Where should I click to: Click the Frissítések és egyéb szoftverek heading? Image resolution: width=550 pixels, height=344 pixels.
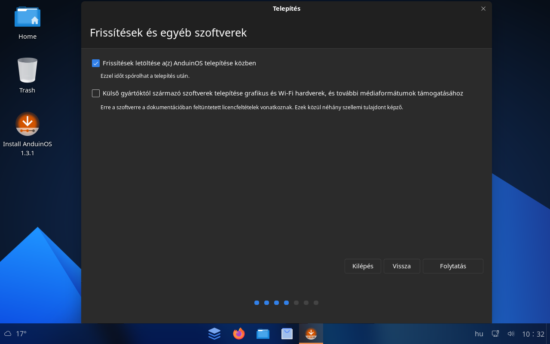(168, 33)
